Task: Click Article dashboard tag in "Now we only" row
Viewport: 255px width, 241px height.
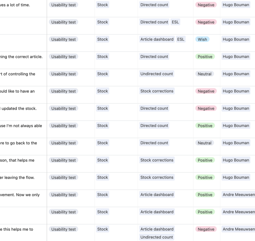Action: [157, 195]
